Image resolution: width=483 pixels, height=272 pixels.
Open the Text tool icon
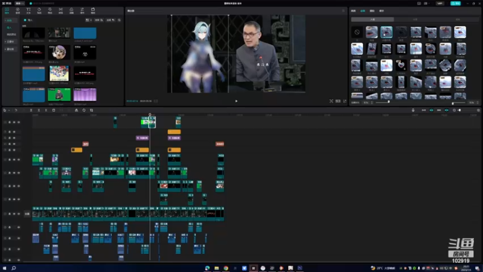[x=28, y=11]
